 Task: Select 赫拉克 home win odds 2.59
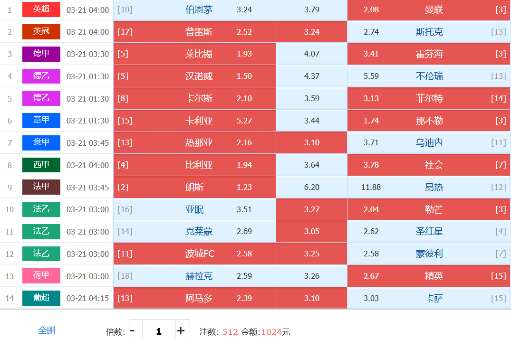coord(194,276)
